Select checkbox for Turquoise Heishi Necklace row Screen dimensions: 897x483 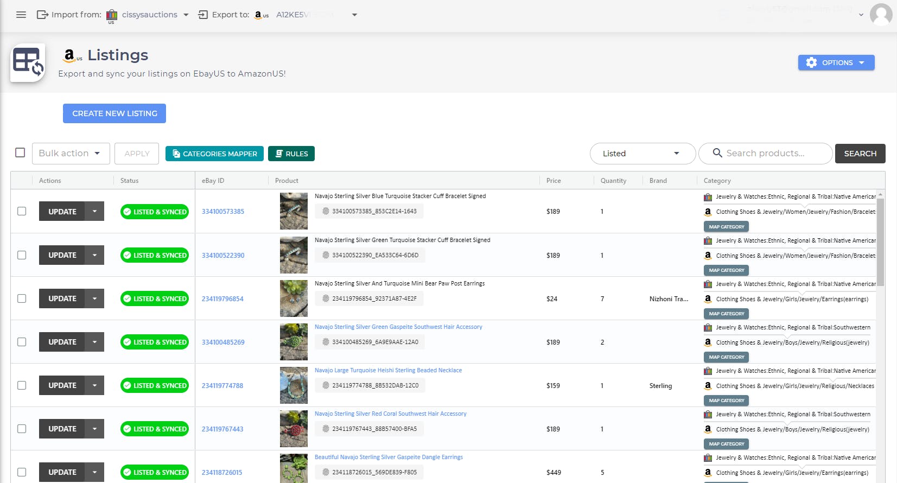pyautogui.click(x=22, y=385)
